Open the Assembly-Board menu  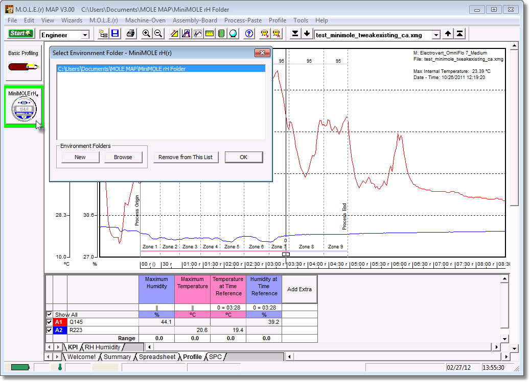click(x=195, y=20)
